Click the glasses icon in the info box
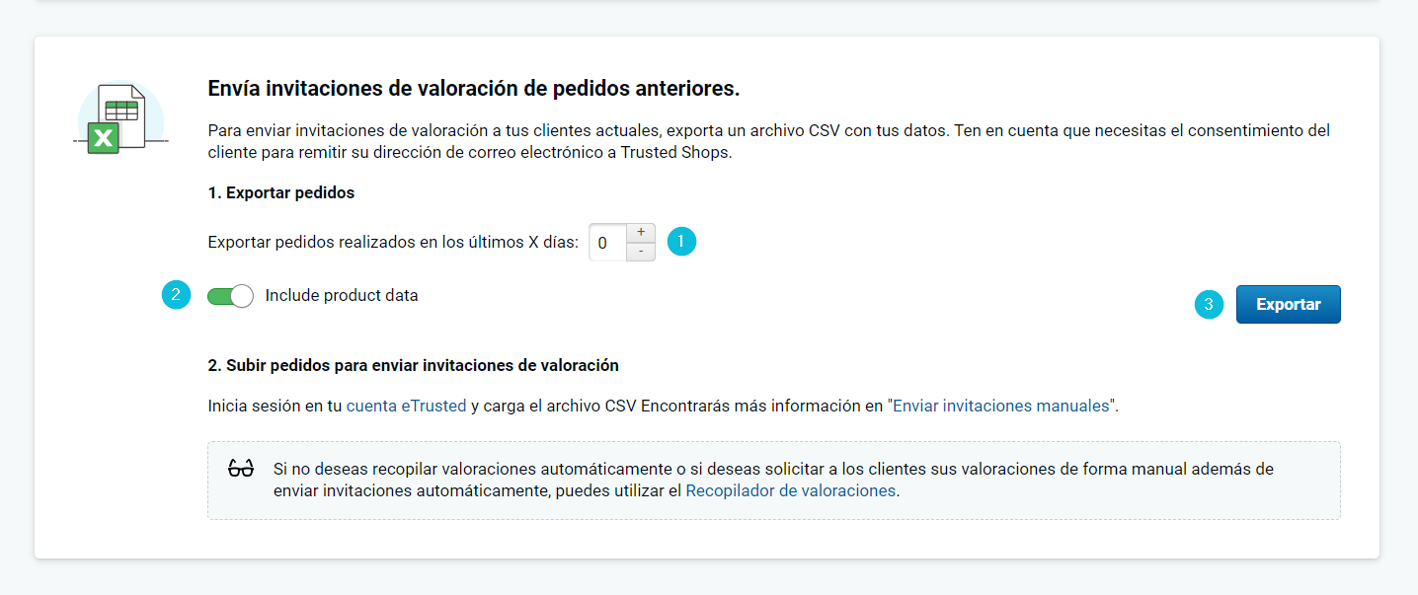This screenshot has height=595, width=1418. (x=241, y=469)
